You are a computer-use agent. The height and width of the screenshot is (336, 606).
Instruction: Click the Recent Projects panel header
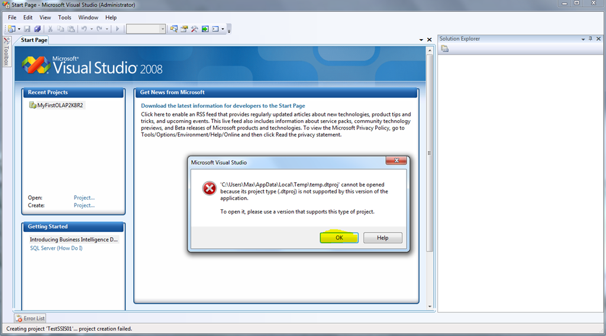tap(73, 92)
